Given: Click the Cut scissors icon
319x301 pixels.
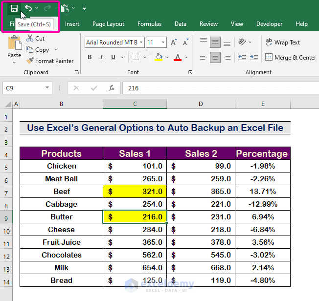Looking at the screenshot, I should (x=30, y=38).
